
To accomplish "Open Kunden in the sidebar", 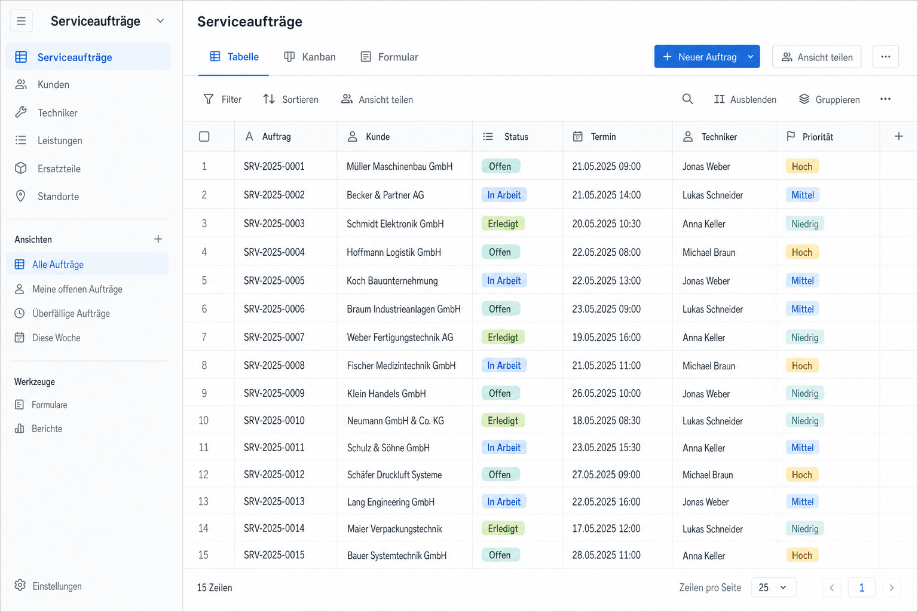I will pos(88,85).
